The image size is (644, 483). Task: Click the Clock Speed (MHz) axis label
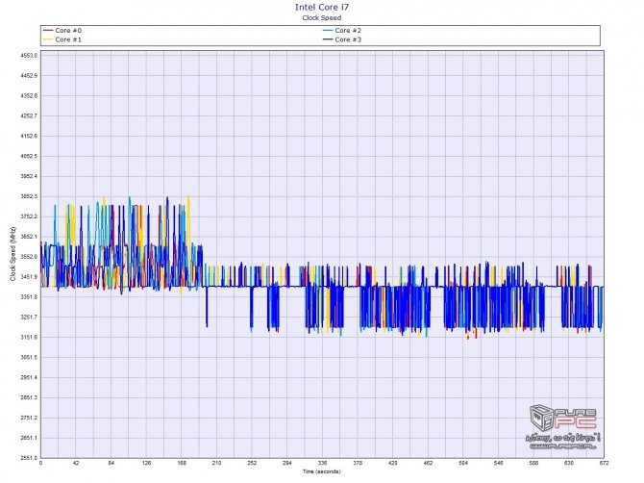pos(12,254)
